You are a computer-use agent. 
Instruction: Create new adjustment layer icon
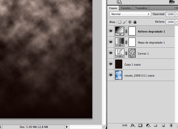[148, 125]
